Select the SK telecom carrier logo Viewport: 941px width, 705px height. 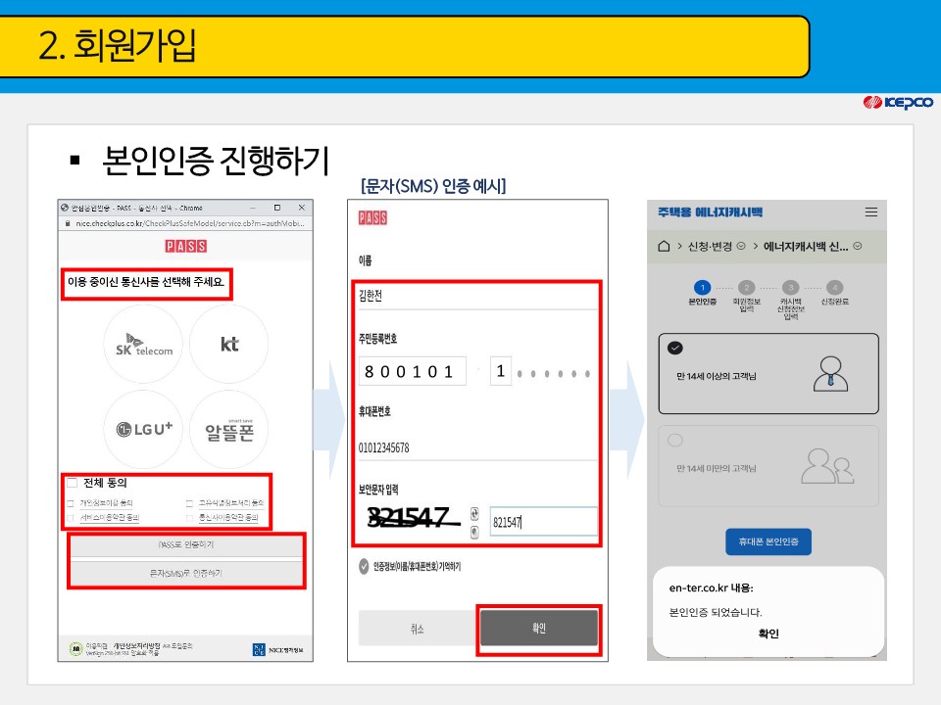[x=143, y=343]
